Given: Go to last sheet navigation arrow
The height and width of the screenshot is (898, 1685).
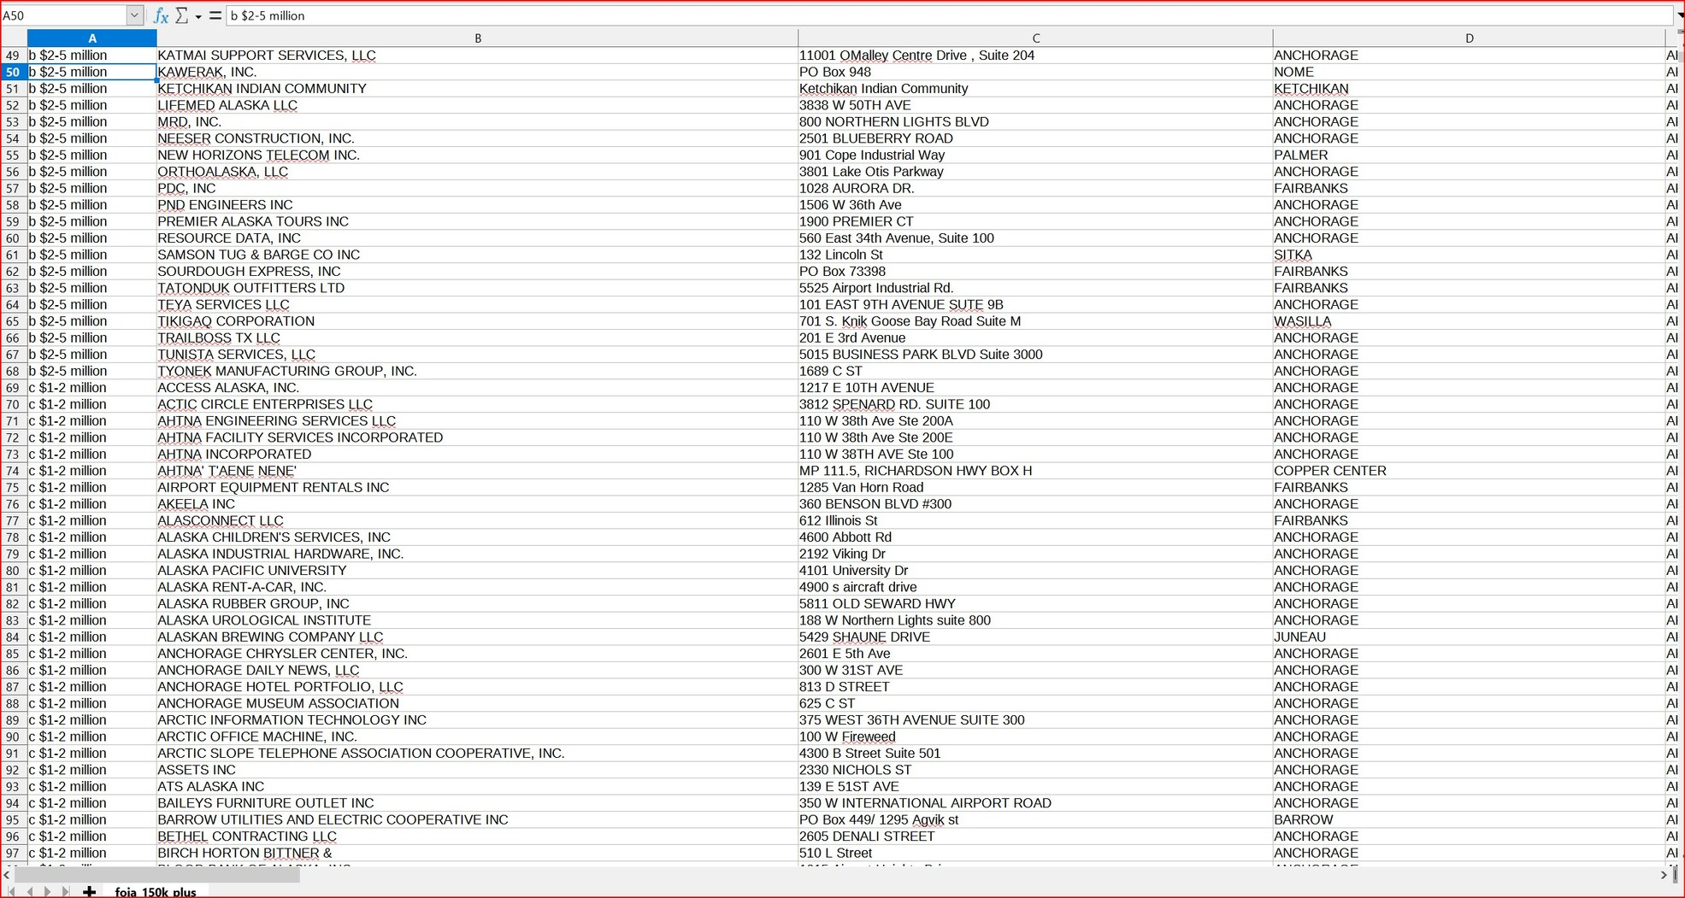Looking at the screenshot, I should coord(65,891).
